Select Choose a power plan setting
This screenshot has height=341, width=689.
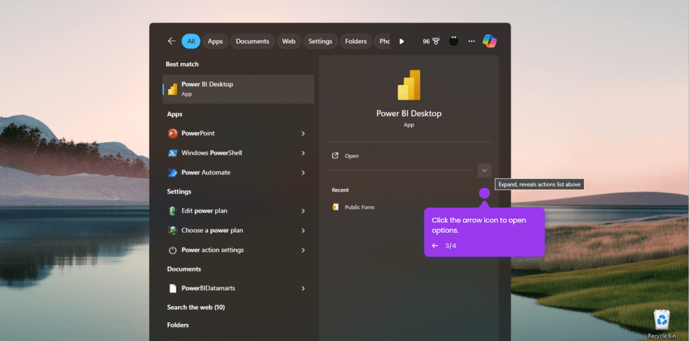pyautogui.click(x=238, y=230)
